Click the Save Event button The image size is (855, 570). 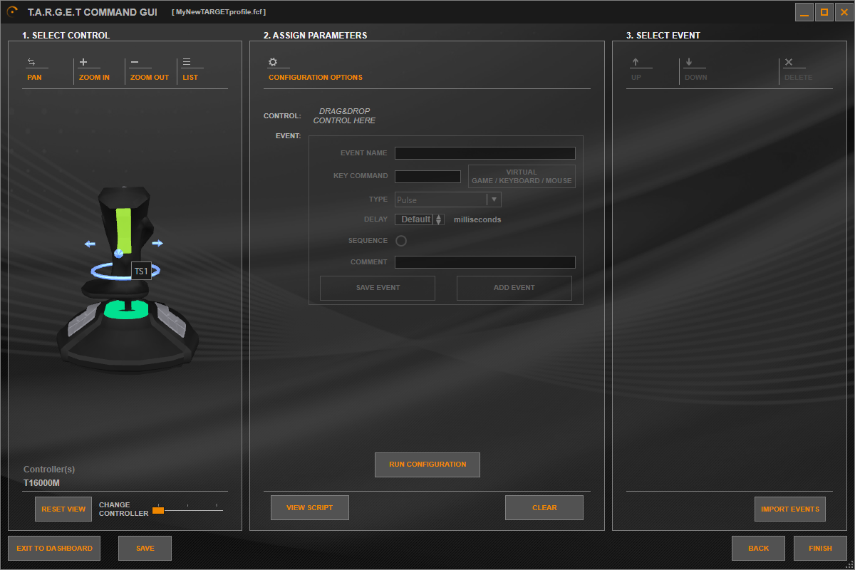coord(378,288)
